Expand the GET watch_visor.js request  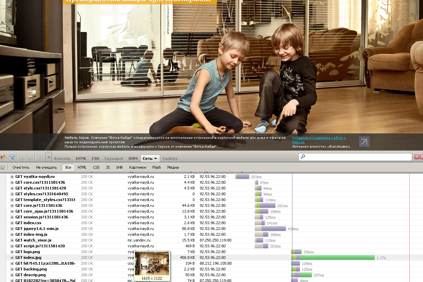[12, 240]
